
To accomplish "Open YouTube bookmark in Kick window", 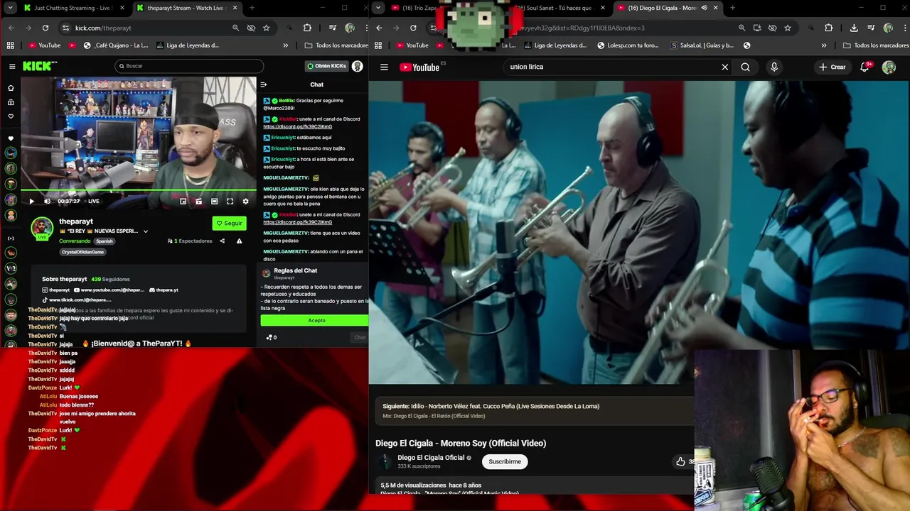I will 45,45.
